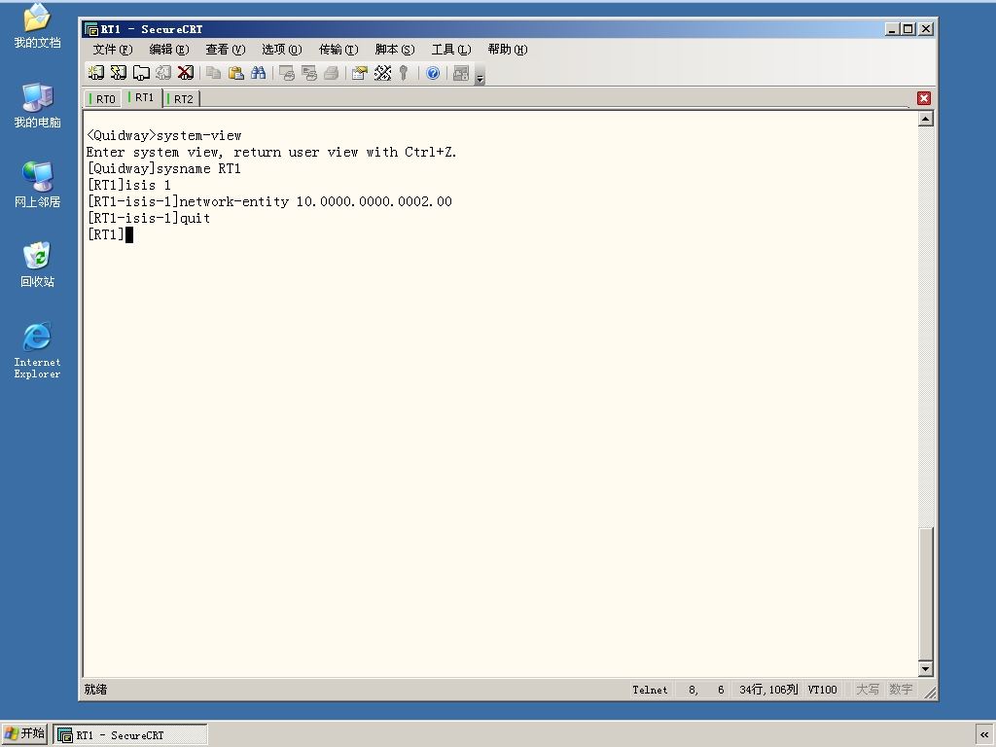Click the blue Help question icon
996x747 pixels.
click(x=433, y=73)
